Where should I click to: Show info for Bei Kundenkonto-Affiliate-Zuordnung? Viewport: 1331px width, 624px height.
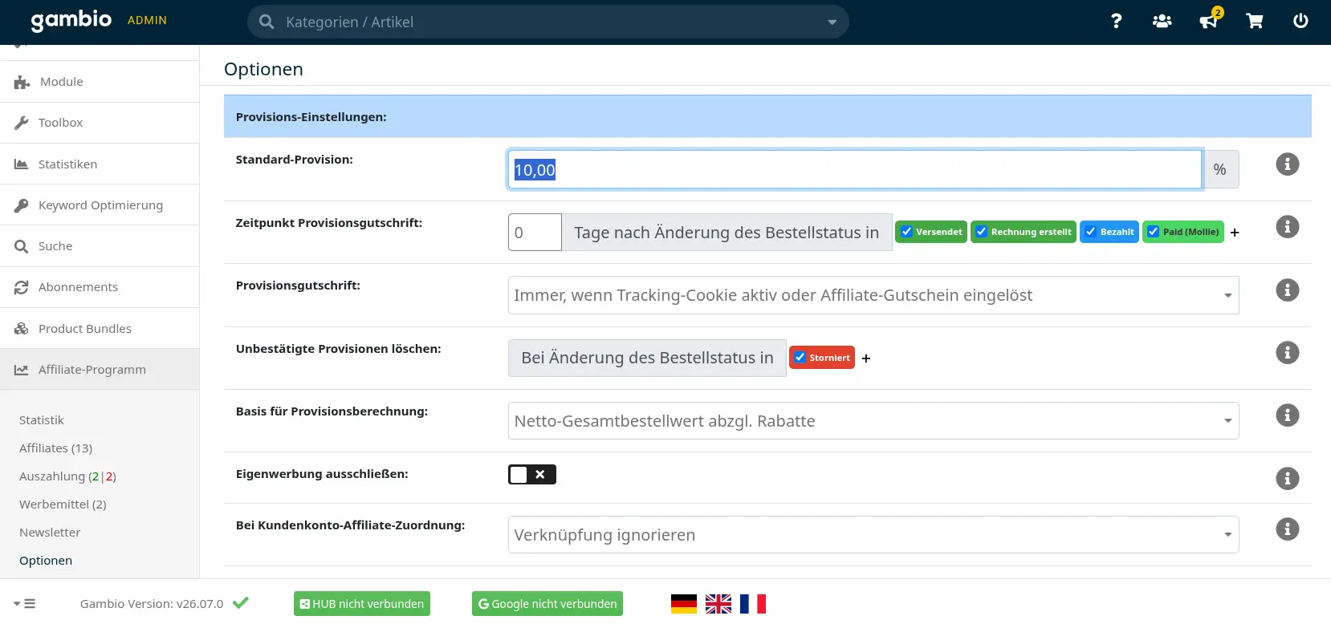click(1287, 529)
